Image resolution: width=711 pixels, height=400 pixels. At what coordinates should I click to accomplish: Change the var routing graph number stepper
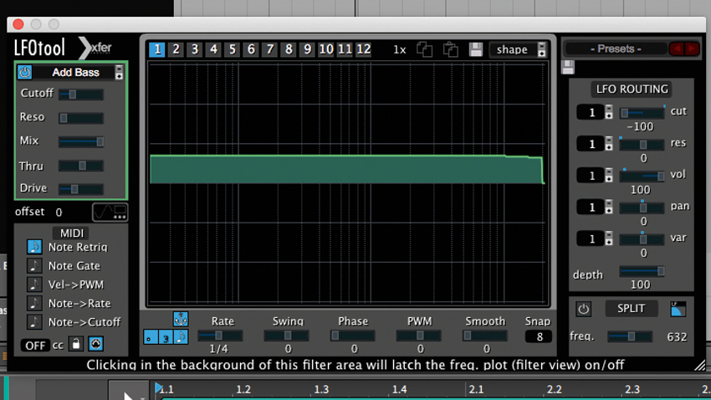pyautogui.click(x=609, y=239)
